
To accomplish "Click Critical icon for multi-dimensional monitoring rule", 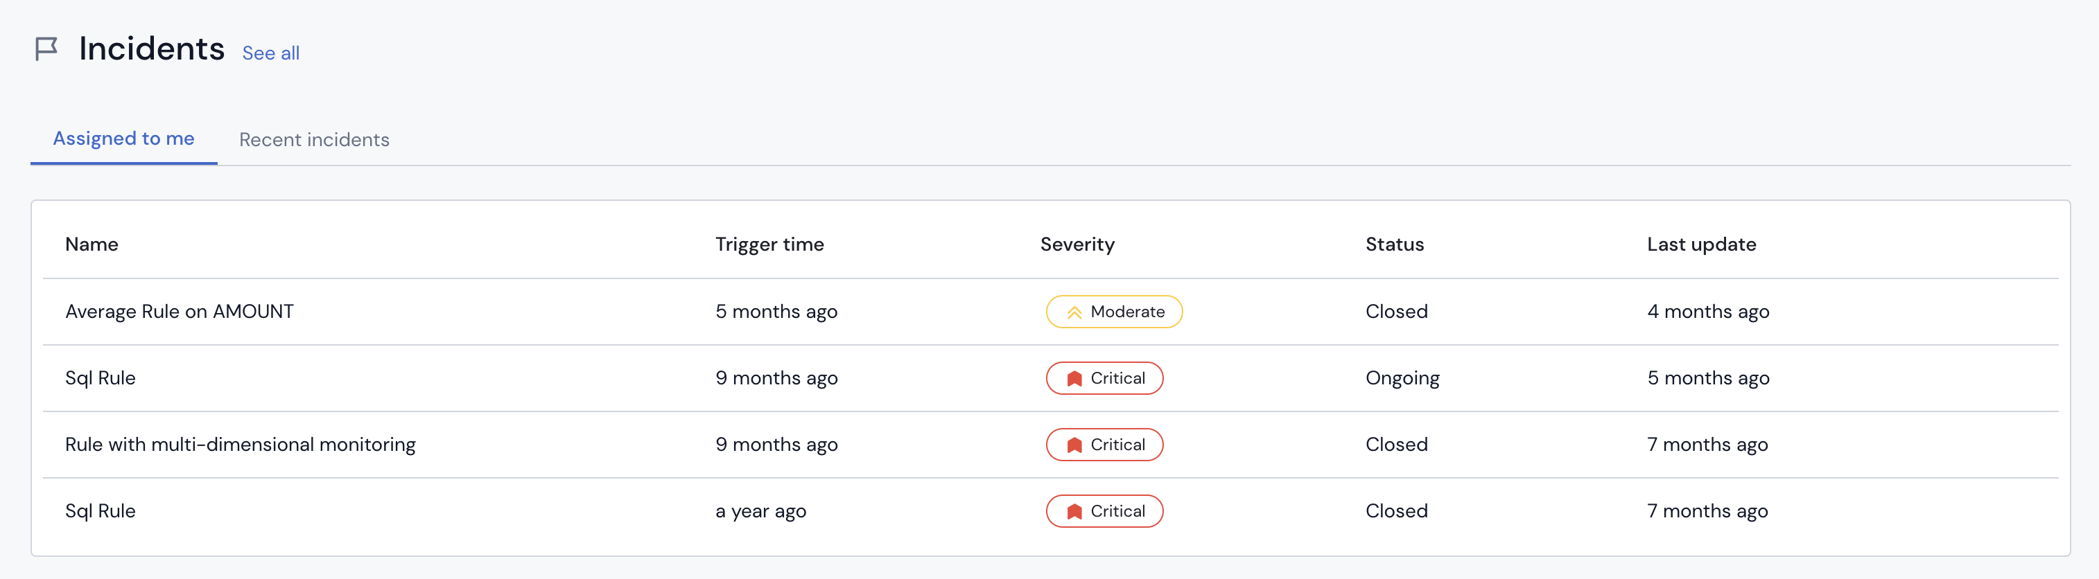I will tap(1074, 445).
